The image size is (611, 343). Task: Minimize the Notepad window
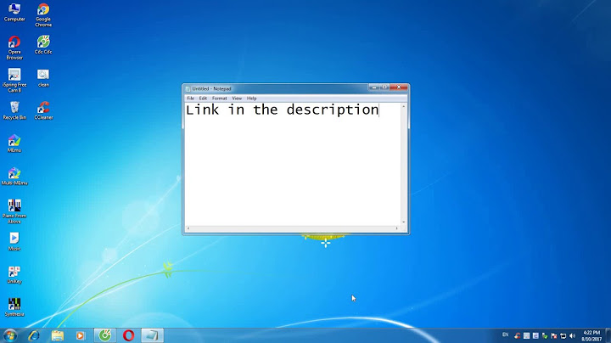[x=374, y=87]
